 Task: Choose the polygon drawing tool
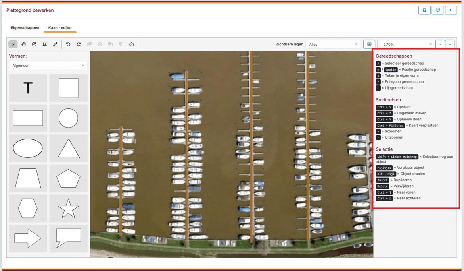pos(44,44)
